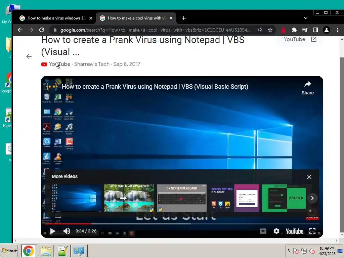Viewport: 344px width, 258px height.
Task: Share this page from the address bar
Action: (x=259, y=30)
